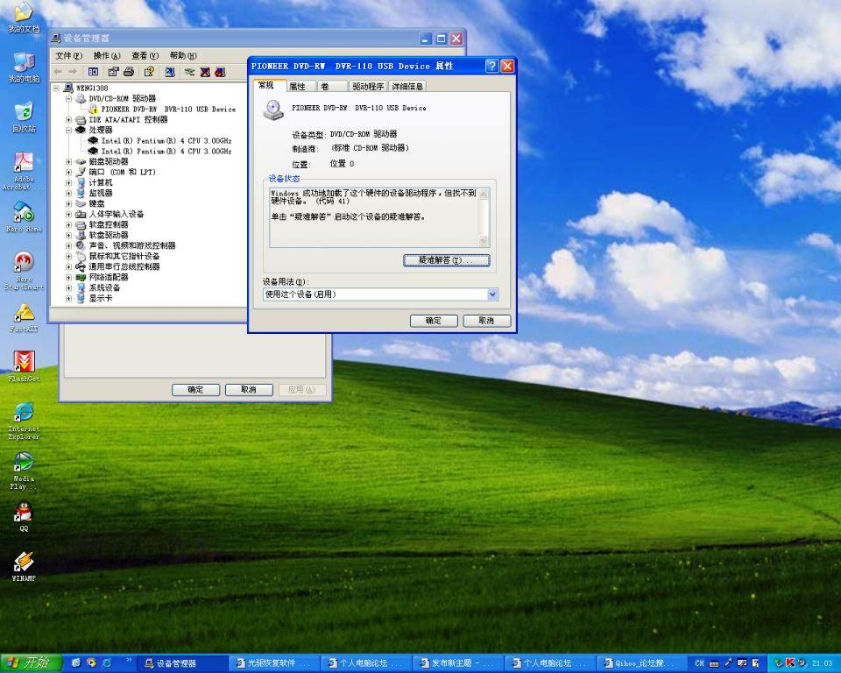Image resolution: width=841 pixels, height=673 pixels.
Task: Click the Properties toolbar icon in Device Manager
Action: coord(113,72)
